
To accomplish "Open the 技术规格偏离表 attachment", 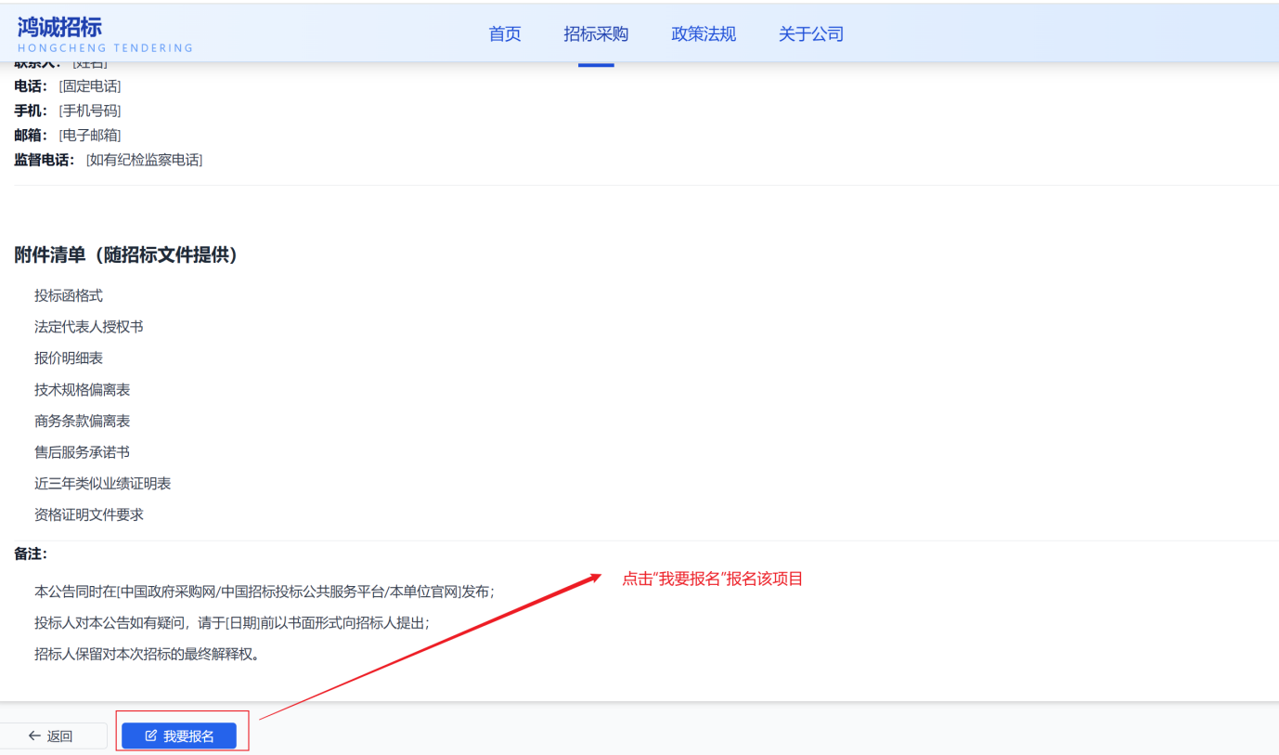I will pyautogui.click(x=83, y=389).
